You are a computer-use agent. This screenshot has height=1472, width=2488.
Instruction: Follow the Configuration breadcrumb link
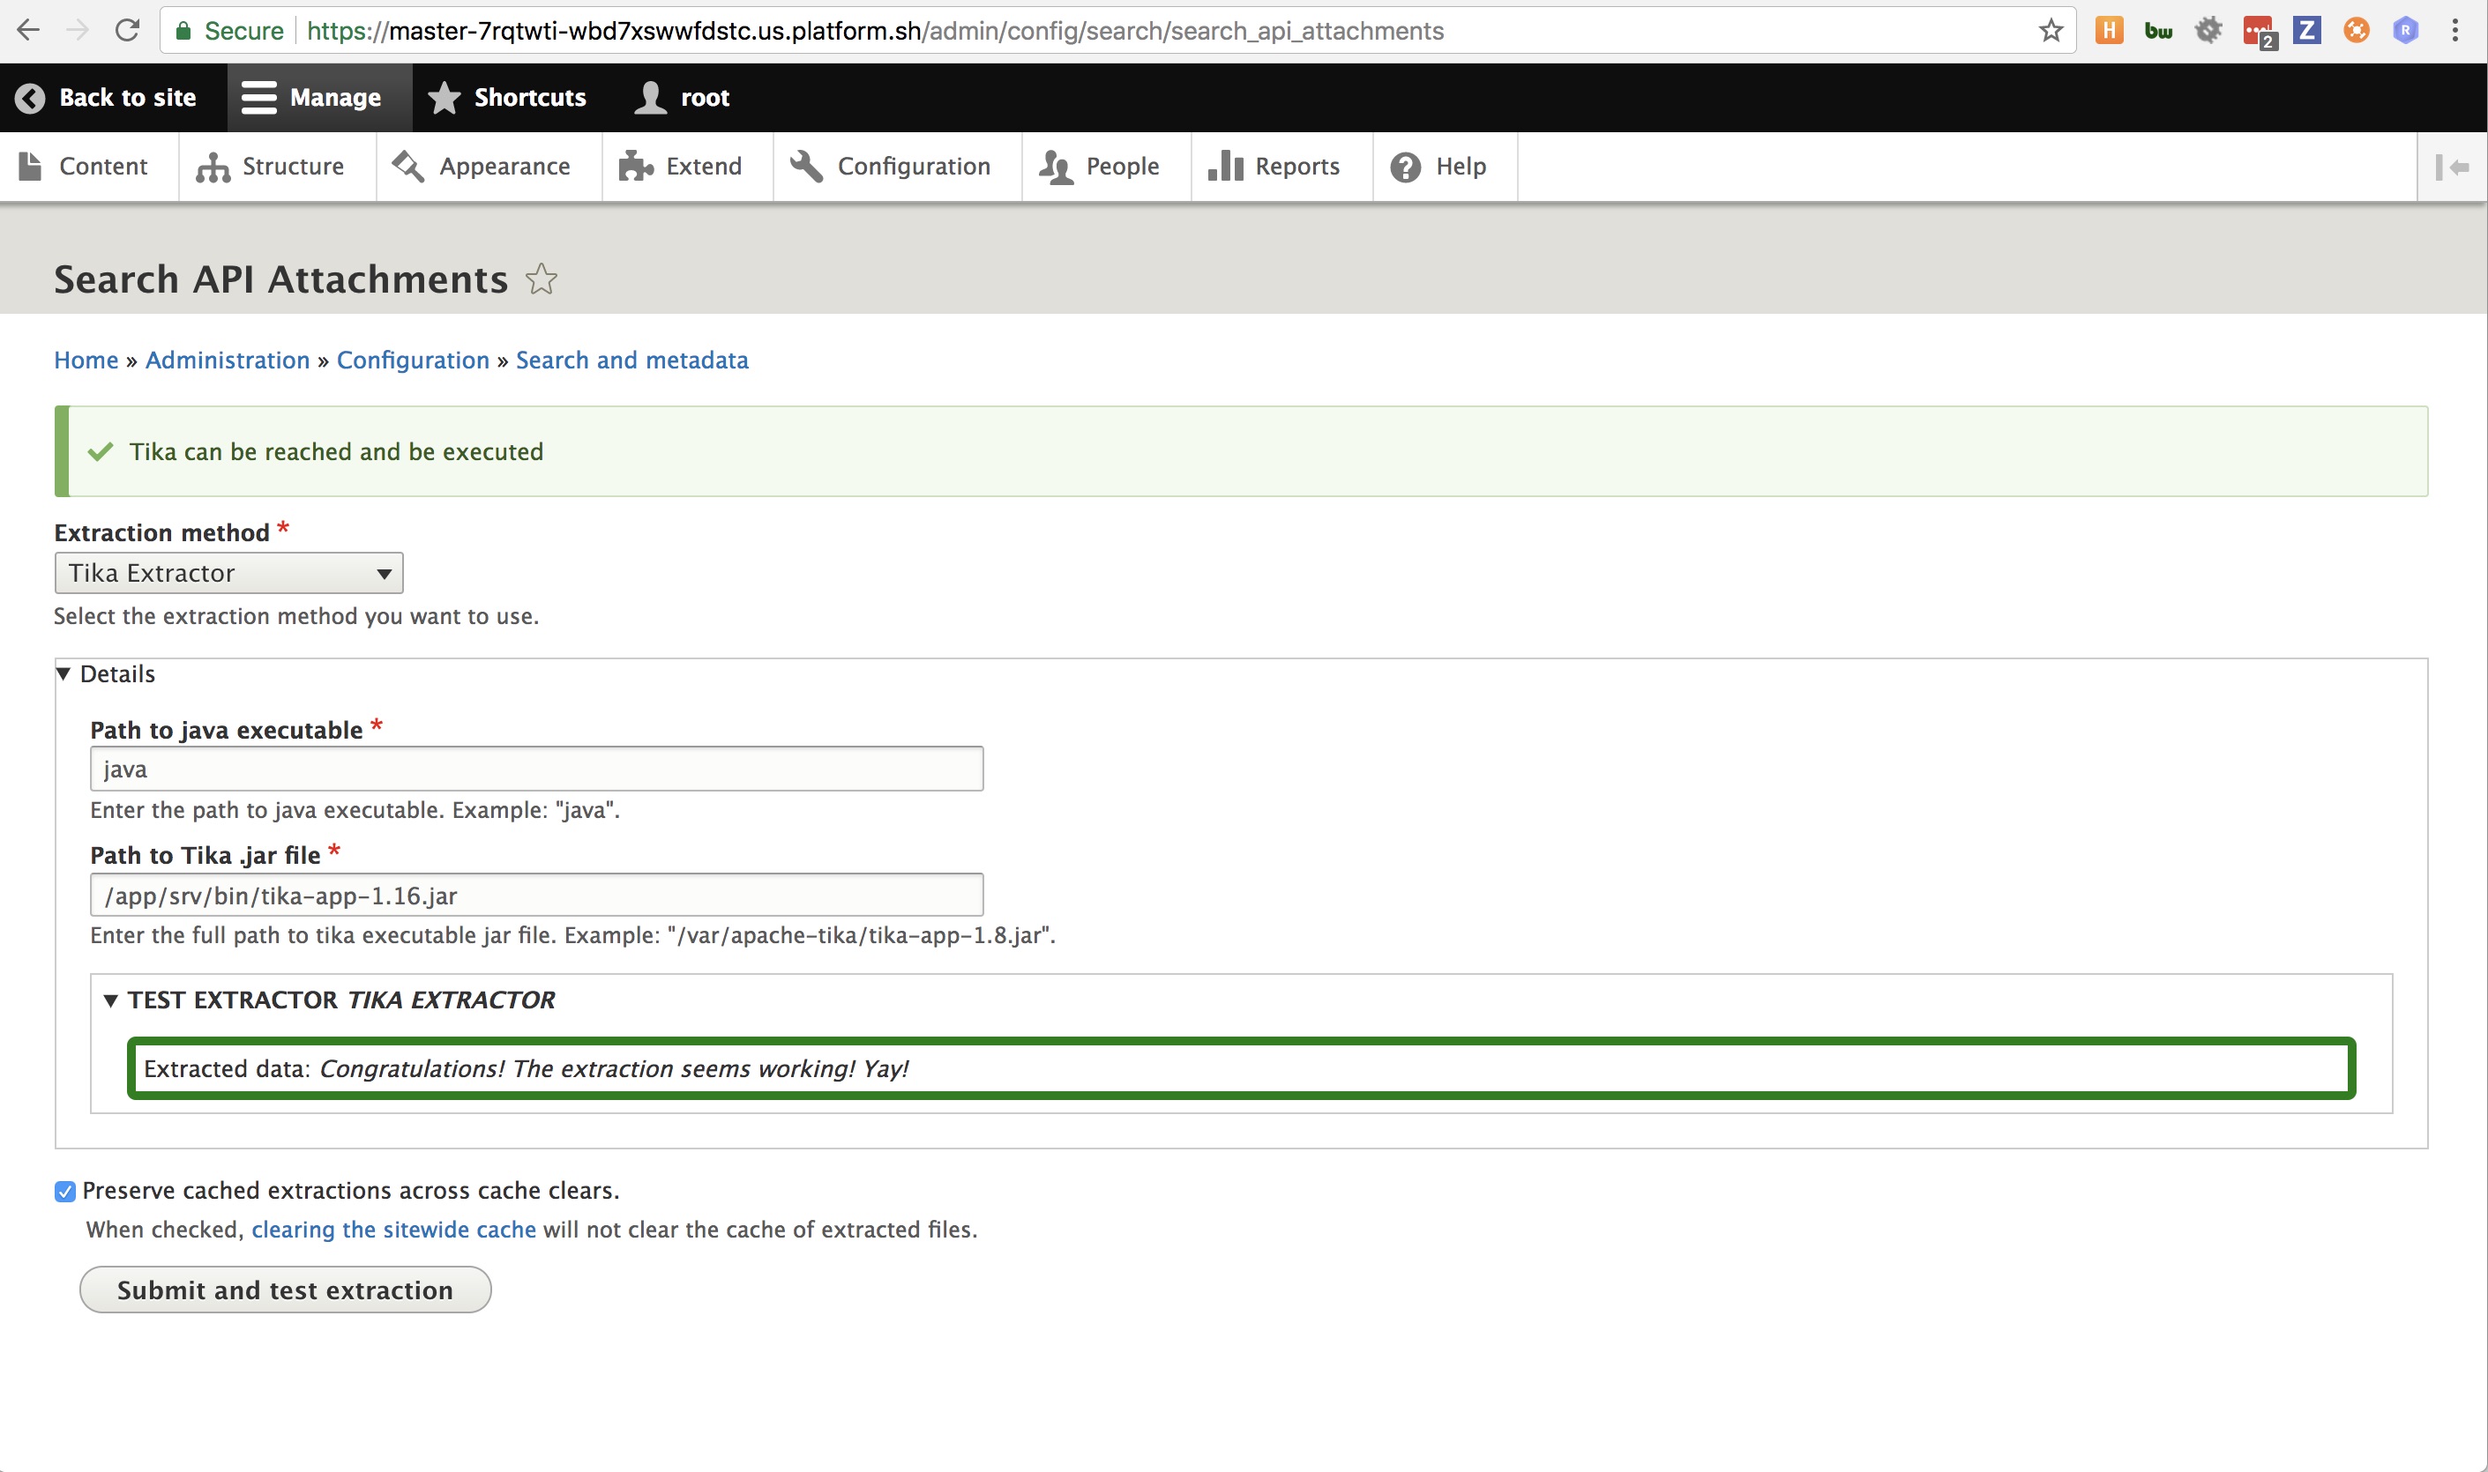[413, 360]
